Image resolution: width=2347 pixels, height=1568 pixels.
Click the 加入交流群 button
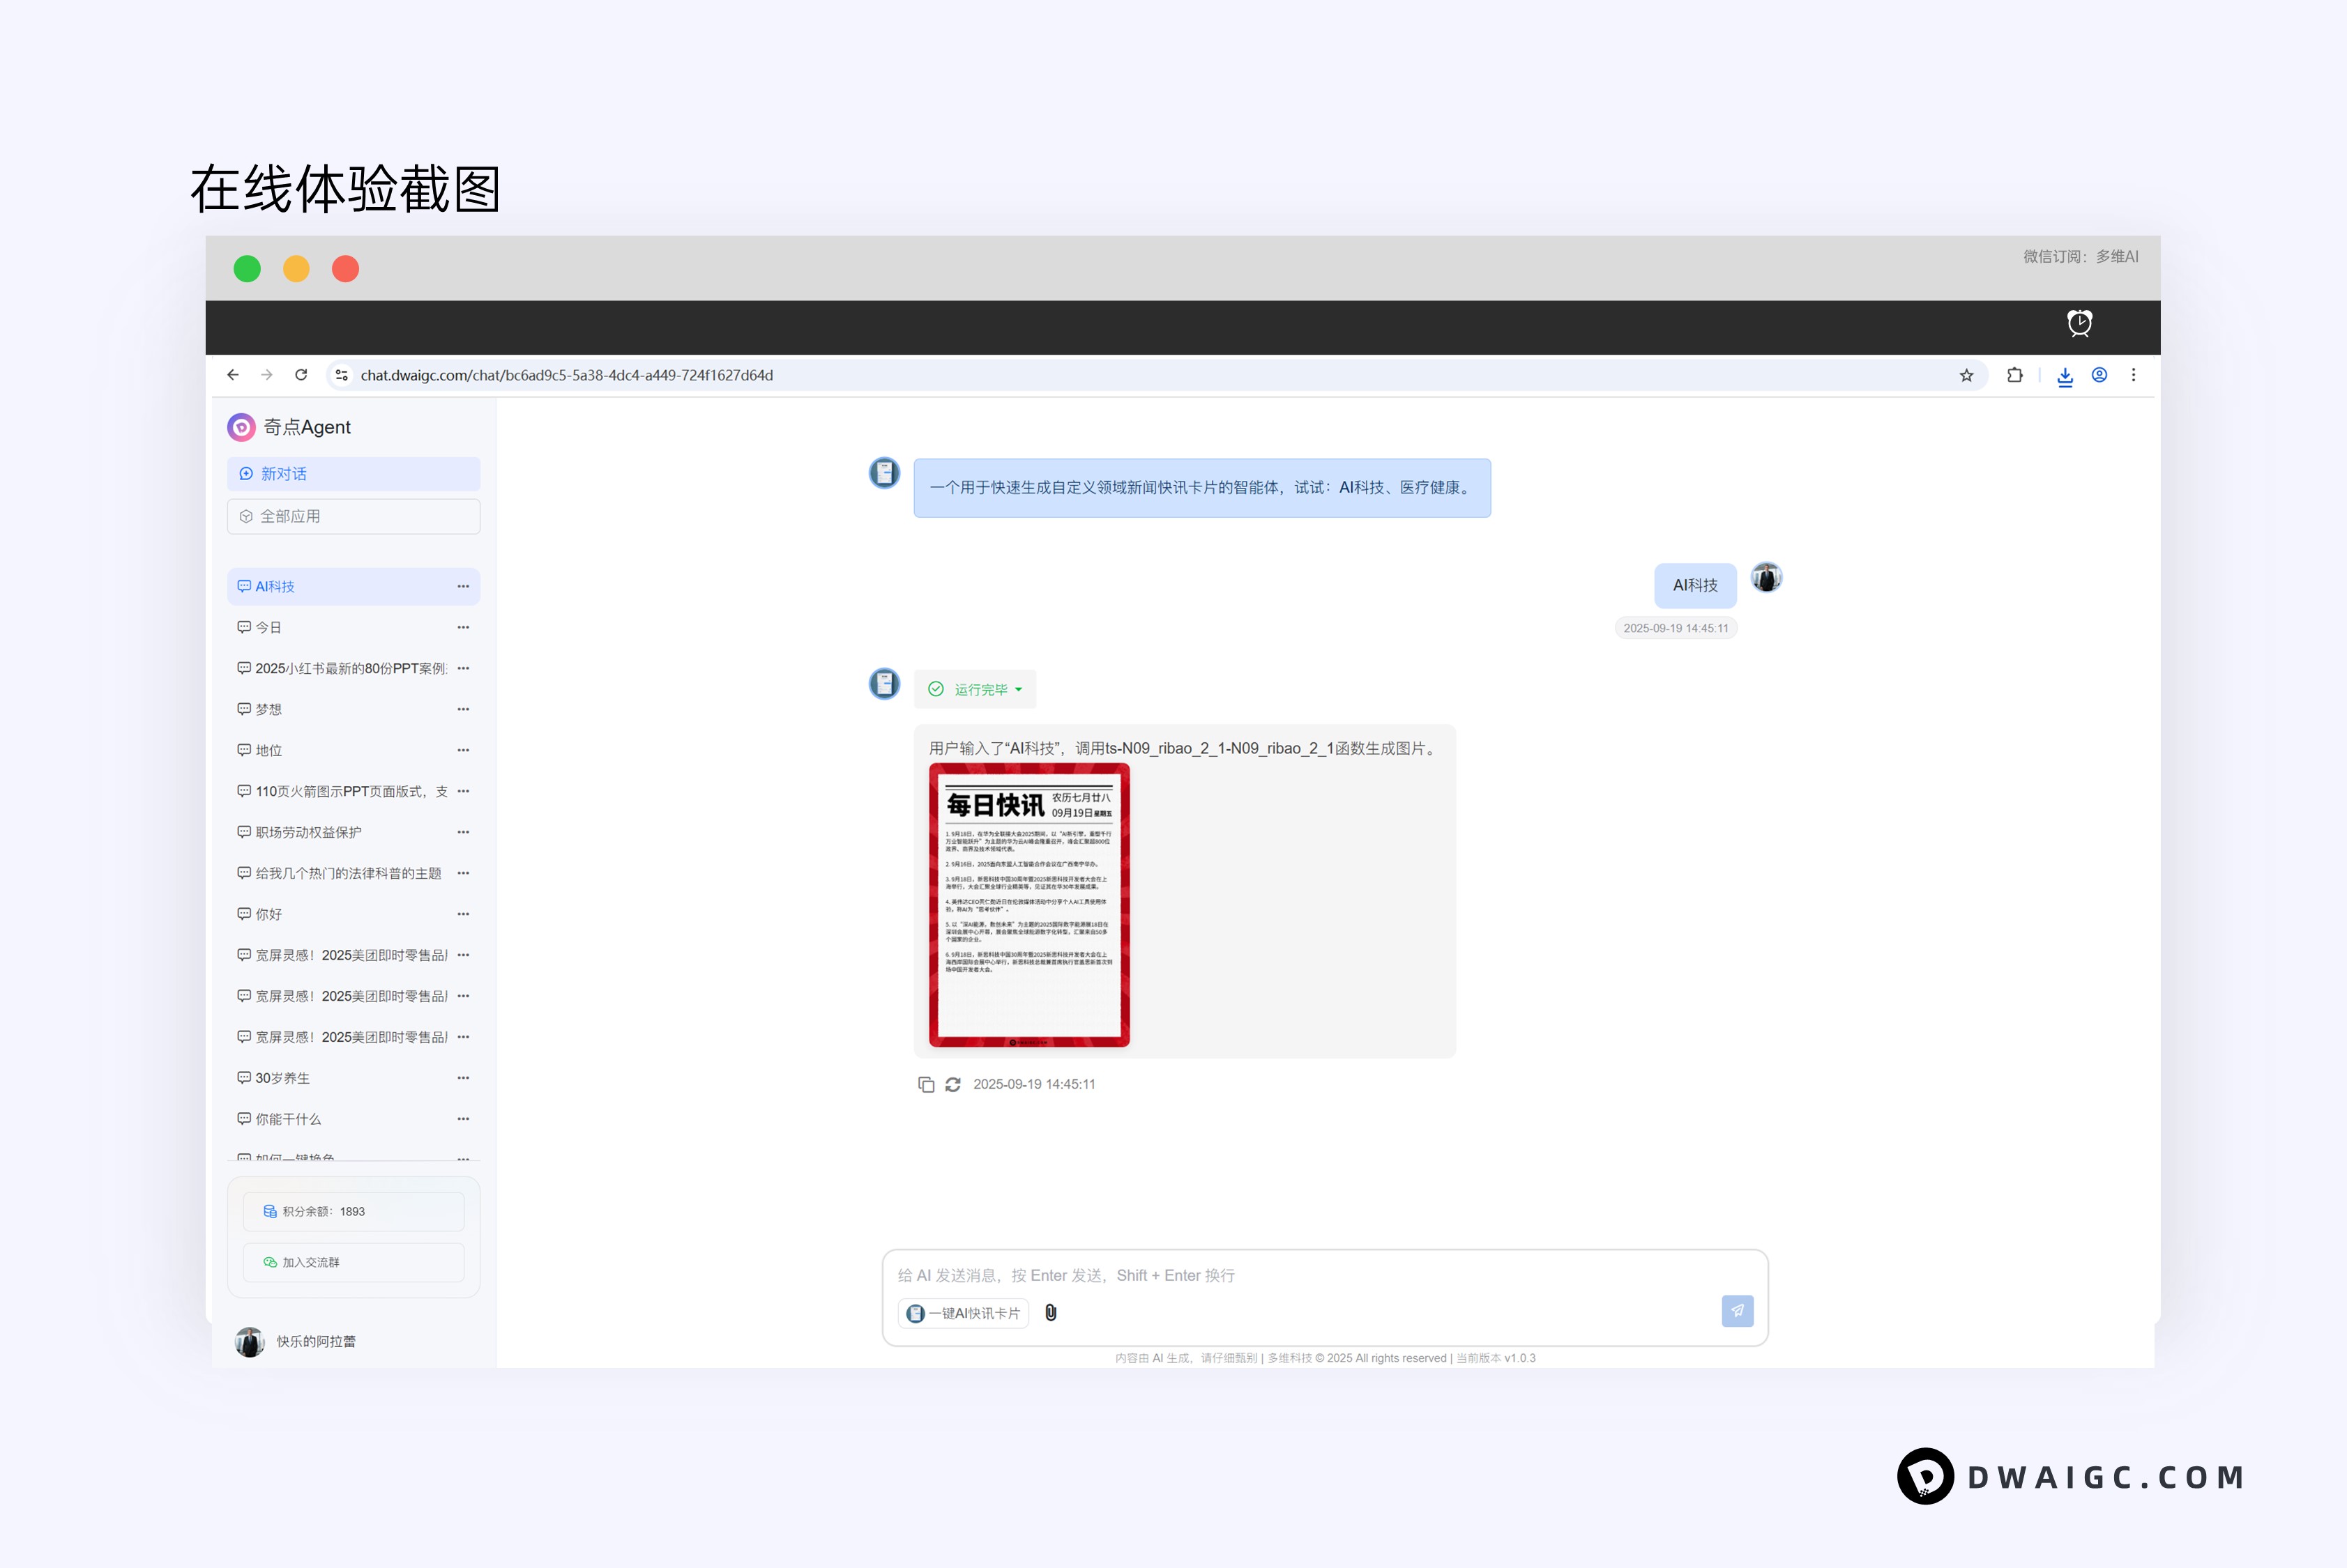(352, 1262)
